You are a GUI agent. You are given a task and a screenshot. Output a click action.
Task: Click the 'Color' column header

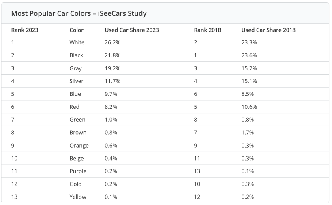click(x=77, y=30)
